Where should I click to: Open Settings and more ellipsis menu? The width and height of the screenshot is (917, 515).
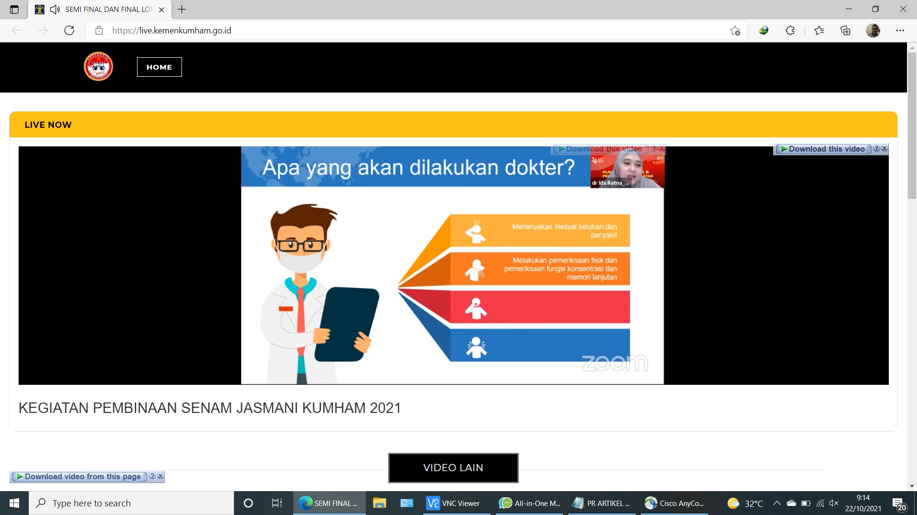pos(900,31)
